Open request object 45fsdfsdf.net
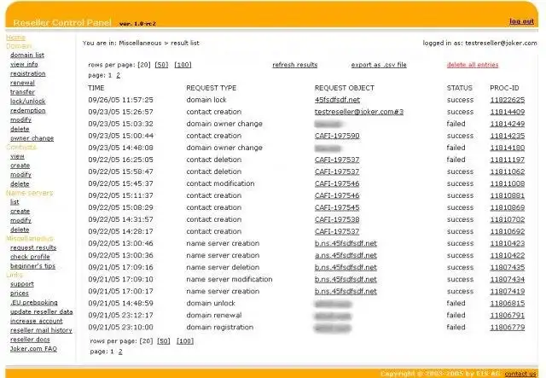The width and height of the screenshot is (546, 378). (x=337, y=100)
